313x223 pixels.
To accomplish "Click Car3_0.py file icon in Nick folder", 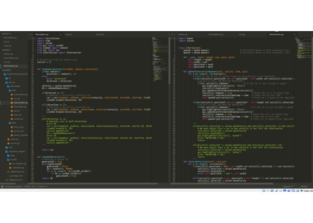I will [12, 131].
